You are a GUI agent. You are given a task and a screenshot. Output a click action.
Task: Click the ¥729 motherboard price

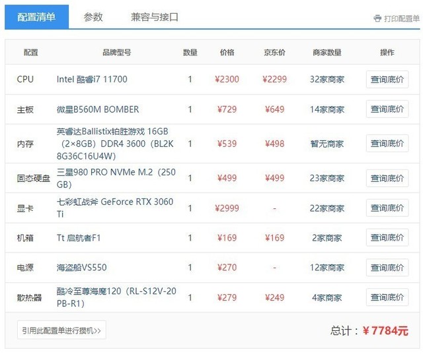pos(227,109)
